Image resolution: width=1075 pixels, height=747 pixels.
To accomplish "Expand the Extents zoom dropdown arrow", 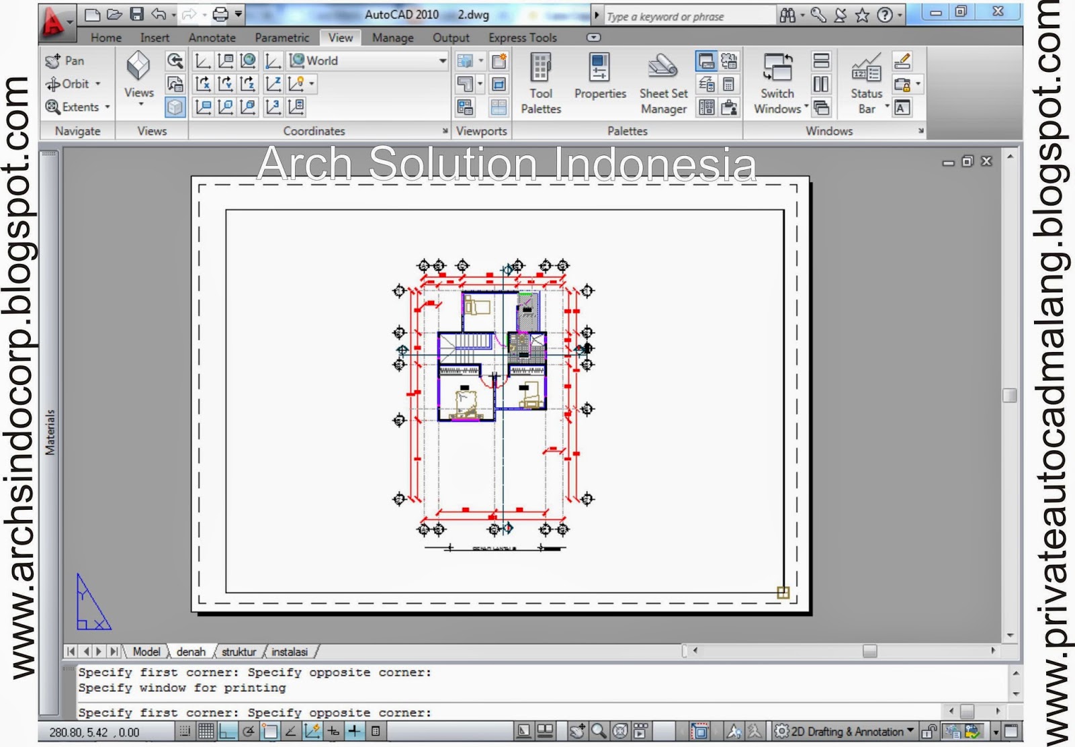I will (x=107, y=107).
